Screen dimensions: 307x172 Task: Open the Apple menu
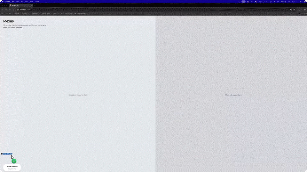pos(3,1)
